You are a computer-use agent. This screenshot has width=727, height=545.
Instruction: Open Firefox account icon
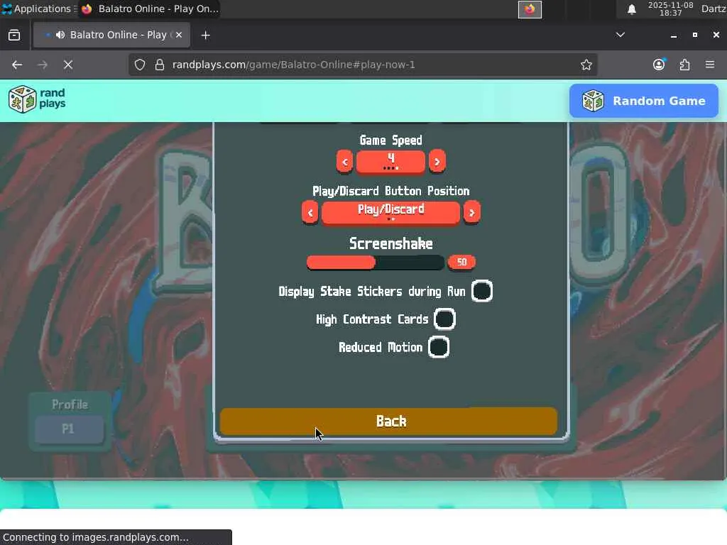pos(659,65)
